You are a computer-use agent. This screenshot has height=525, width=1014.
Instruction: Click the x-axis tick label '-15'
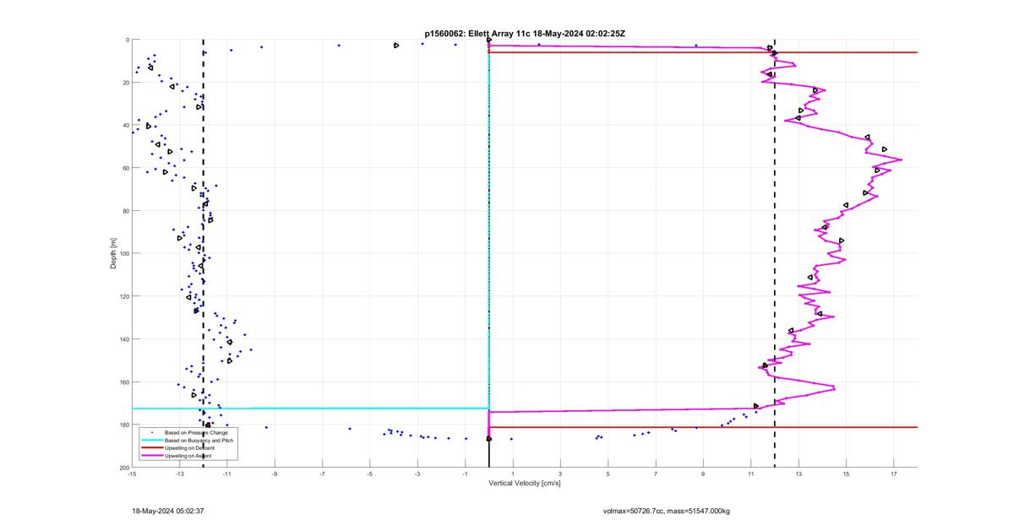coord(132,474)
